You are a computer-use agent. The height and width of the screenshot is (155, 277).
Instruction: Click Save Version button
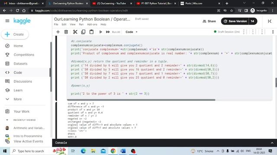(x=235, y=21)
